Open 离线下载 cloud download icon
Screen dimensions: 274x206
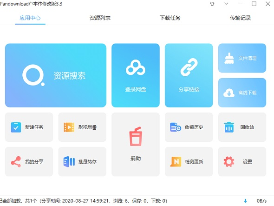229,93
